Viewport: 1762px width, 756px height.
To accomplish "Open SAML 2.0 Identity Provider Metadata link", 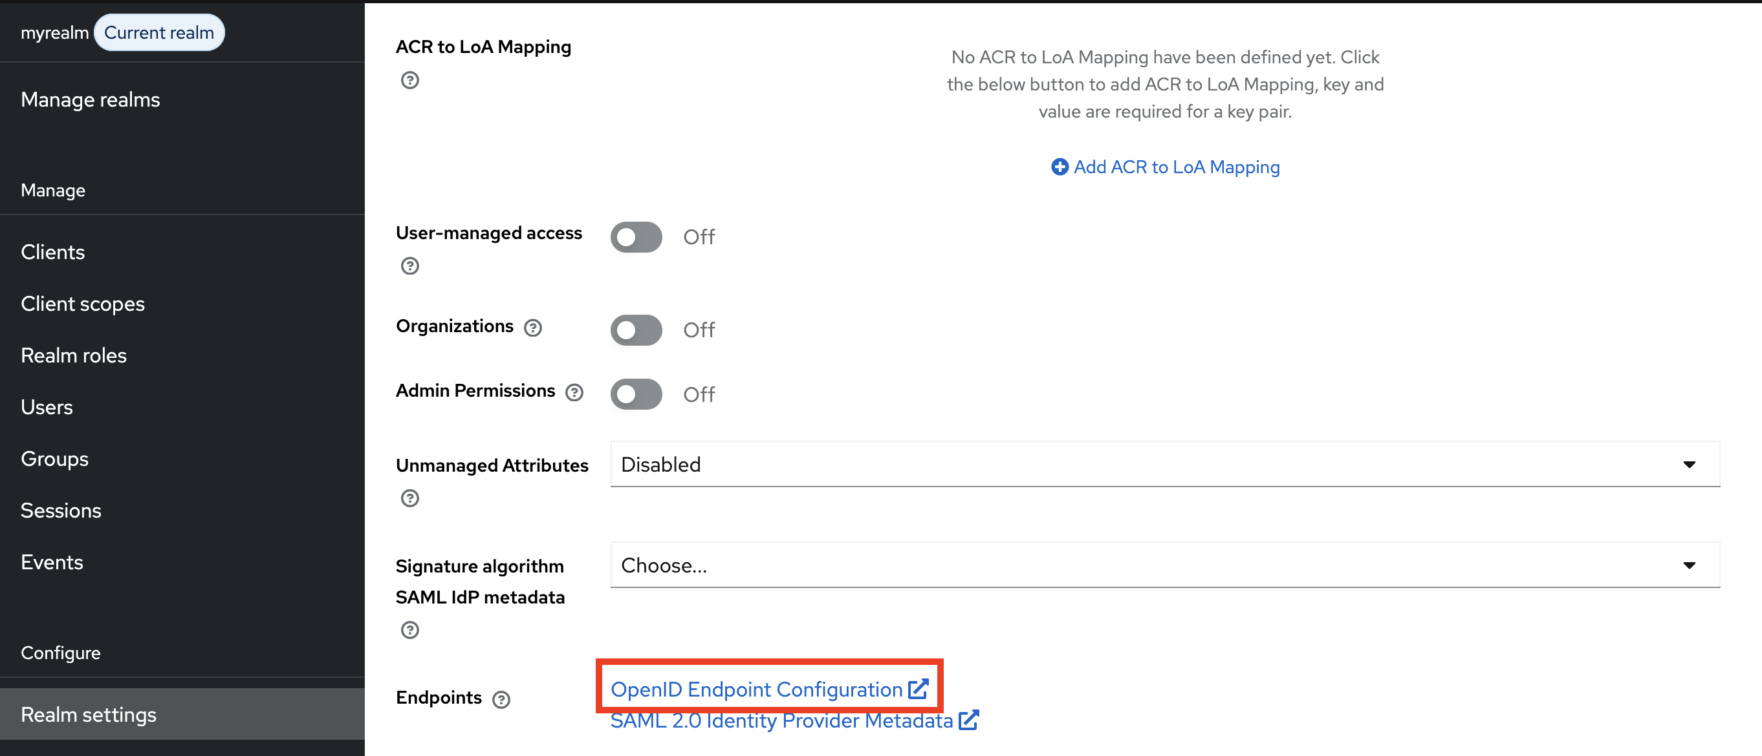I will pyautogui.click(x=781, y=720).
